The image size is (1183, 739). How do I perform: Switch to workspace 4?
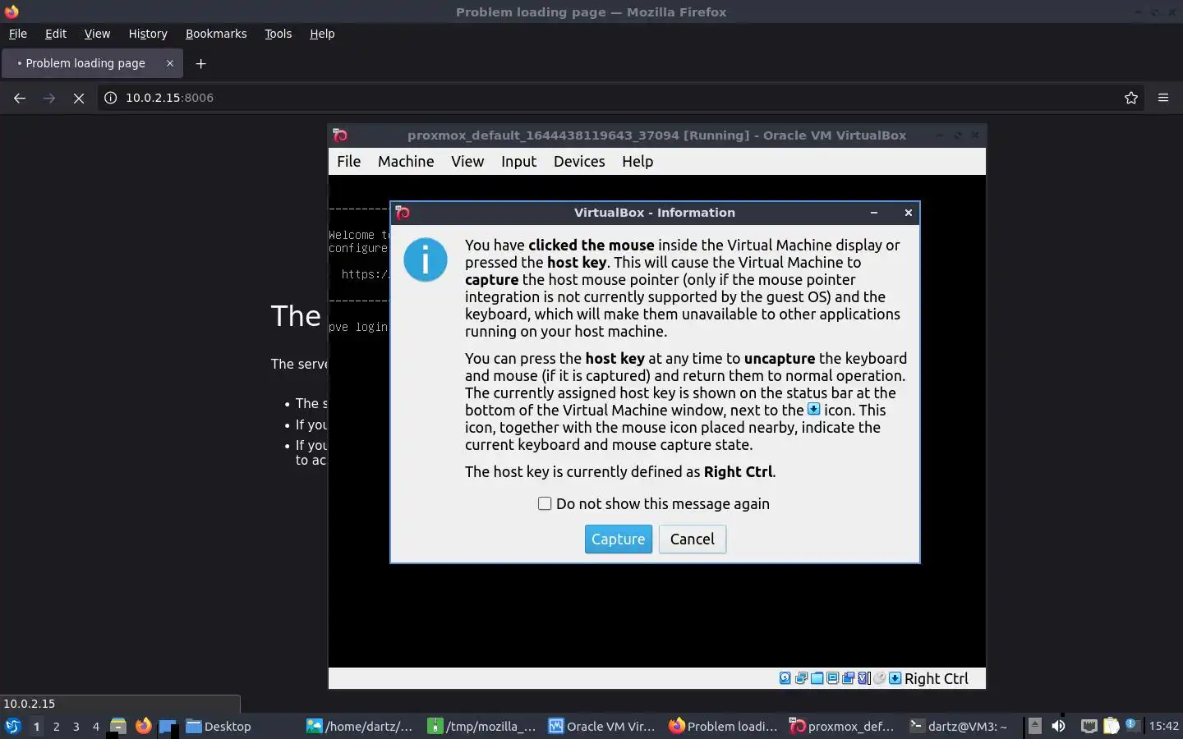(x=95, y=726)
